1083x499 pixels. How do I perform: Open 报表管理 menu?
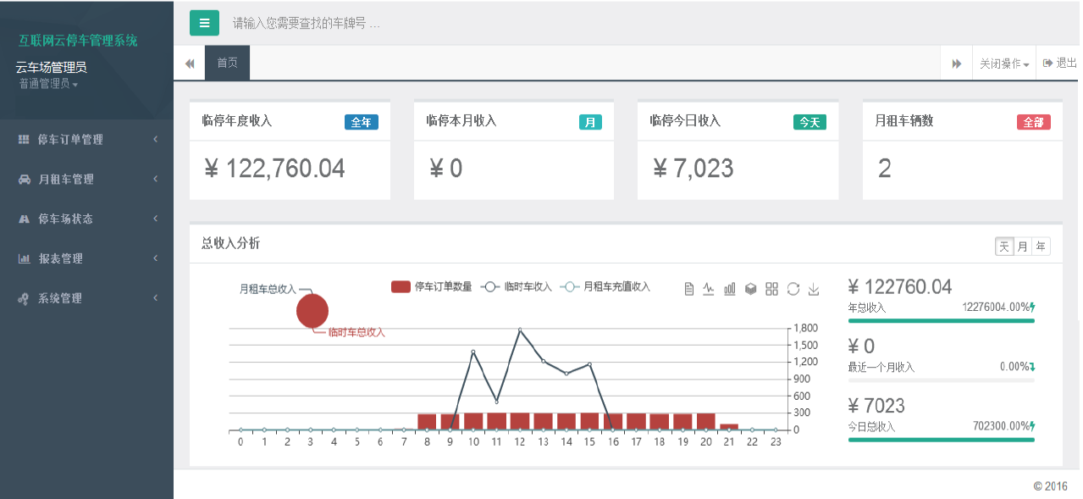86,258
